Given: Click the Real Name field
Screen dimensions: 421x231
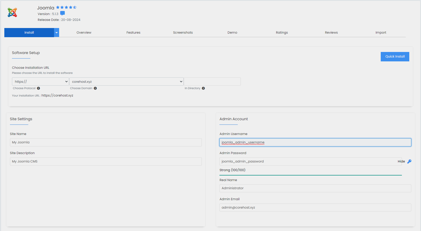Looking at the screenshot, I should tap(315, 188).
